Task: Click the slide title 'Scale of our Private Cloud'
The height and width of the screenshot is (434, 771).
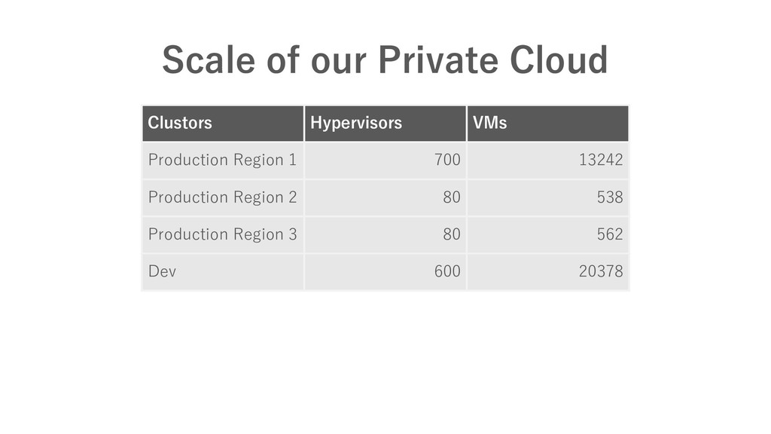Action: pos(385,60)
